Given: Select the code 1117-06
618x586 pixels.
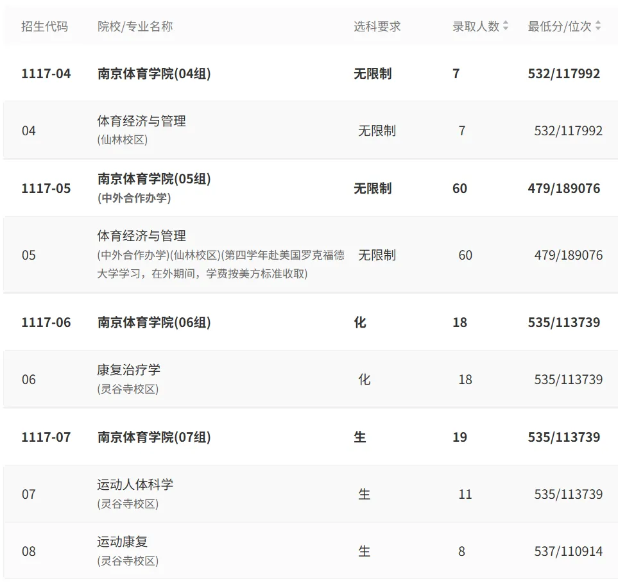Looking at the screenshot, I should point(46,322).
